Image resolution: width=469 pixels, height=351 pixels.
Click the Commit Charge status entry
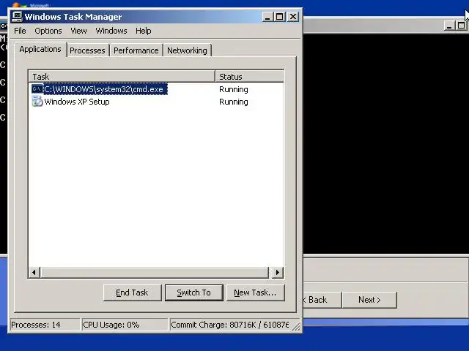229,325
